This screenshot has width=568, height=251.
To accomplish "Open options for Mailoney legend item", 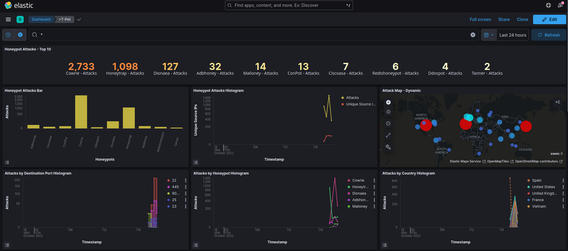I will point(374,206).
